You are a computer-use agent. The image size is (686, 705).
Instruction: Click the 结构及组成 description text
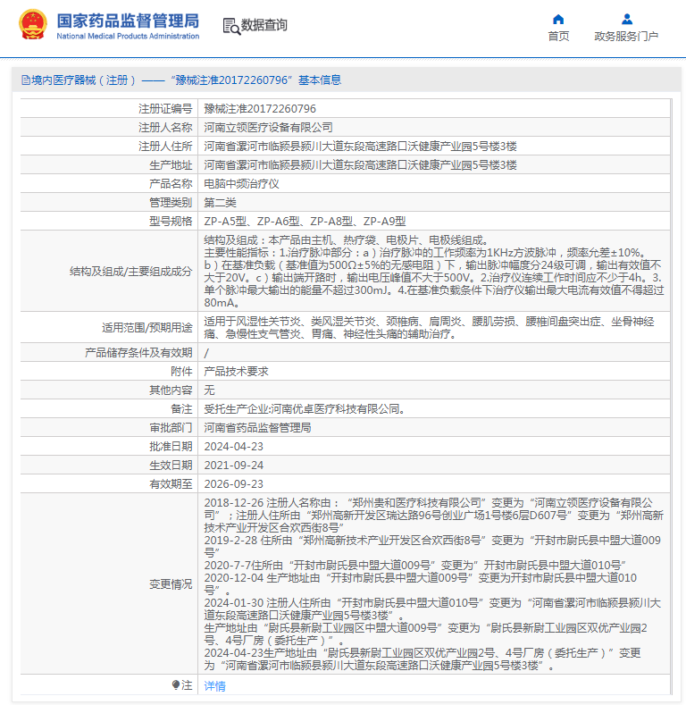pyautogui.click(x=434, y=271)
